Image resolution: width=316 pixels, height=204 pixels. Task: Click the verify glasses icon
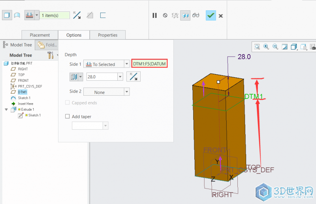(196, 15)
